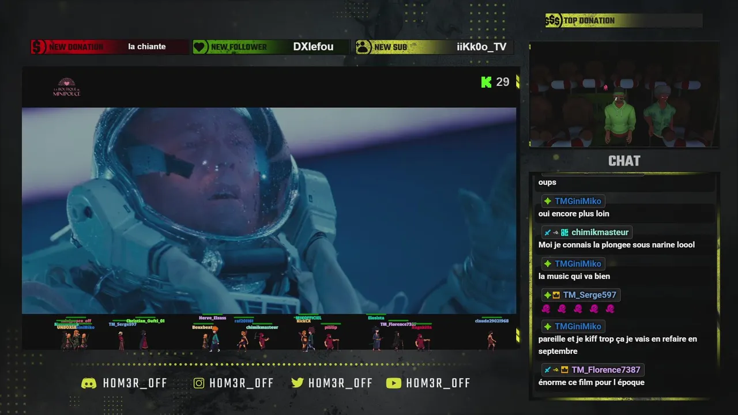Viewport: 738px width, 415px height.
Task: Click the NEW DONATION label
Action: pos(76,47)
